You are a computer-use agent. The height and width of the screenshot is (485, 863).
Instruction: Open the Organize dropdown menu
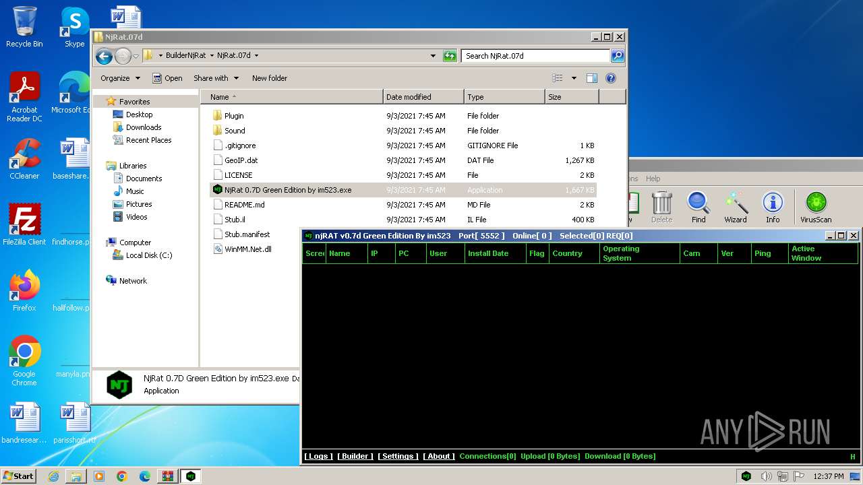pos(120,78)
